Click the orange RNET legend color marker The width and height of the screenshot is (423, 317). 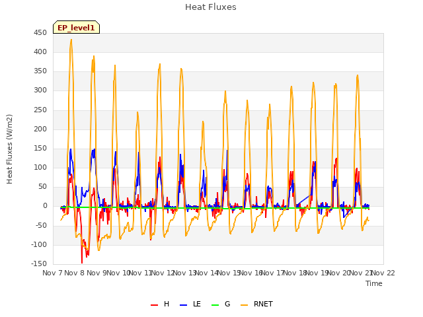[x=244, y=305]
